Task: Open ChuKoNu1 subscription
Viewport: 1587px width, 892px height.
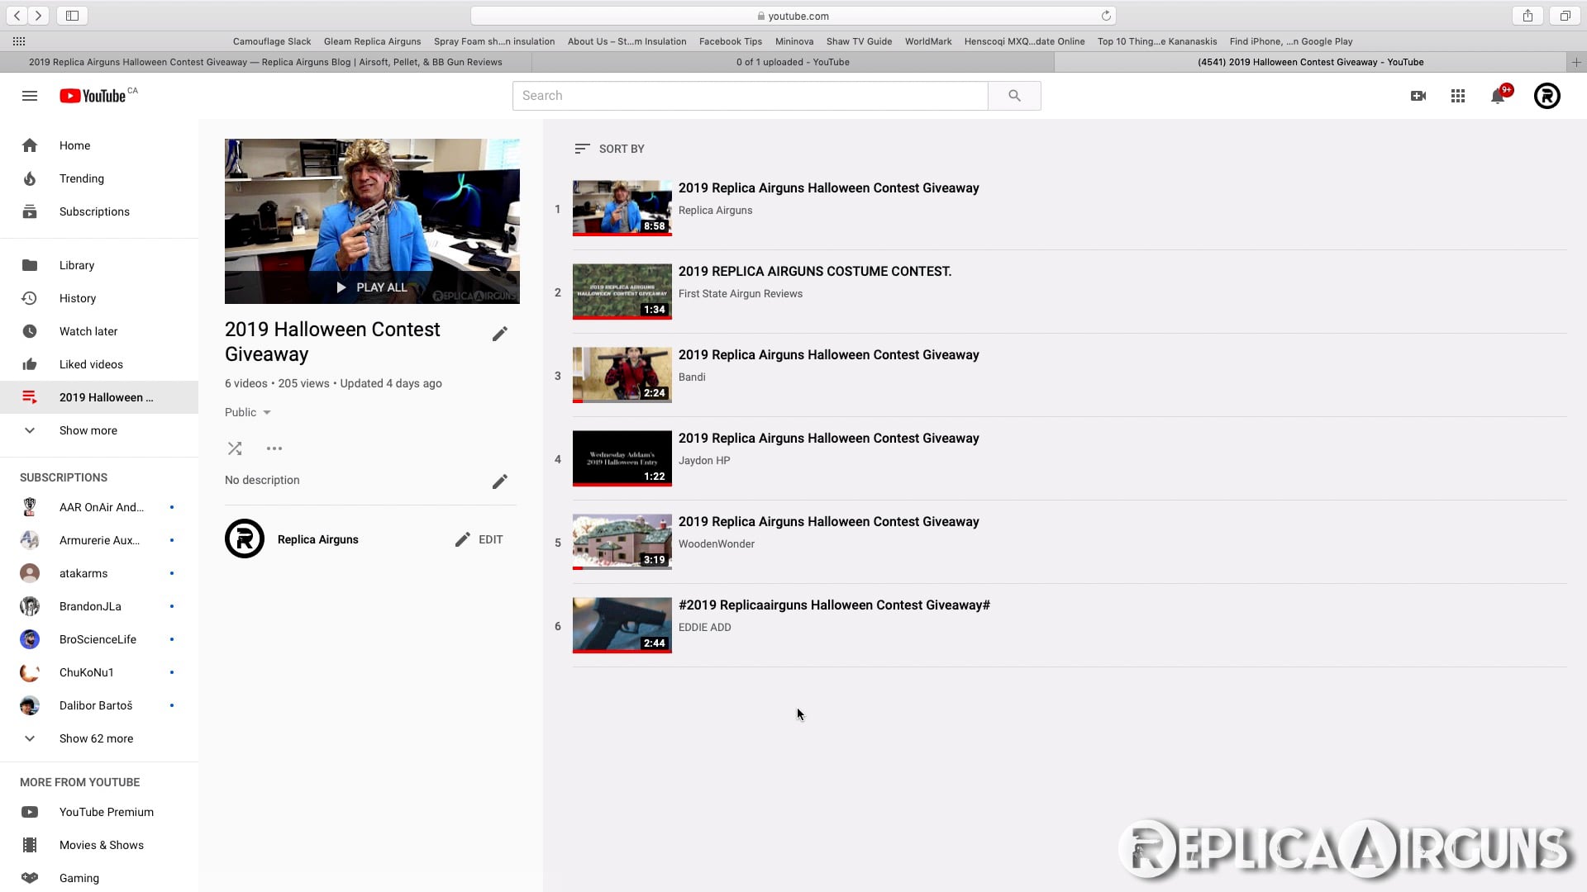Action: [x=99, y=672]
